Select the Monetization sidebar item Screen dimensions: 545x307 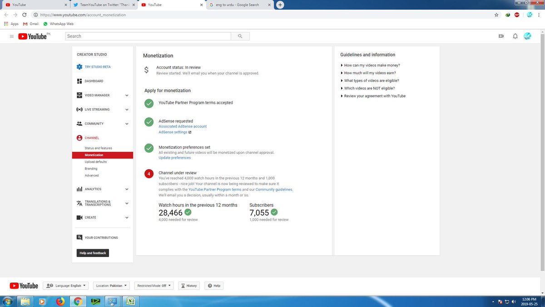(103, 155)
